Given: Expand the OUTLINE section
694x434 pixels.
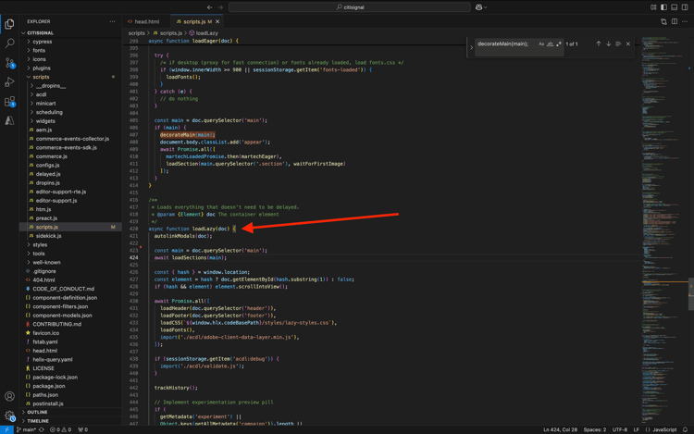Looking at the screenshot, I should click(x=37, y=412).
